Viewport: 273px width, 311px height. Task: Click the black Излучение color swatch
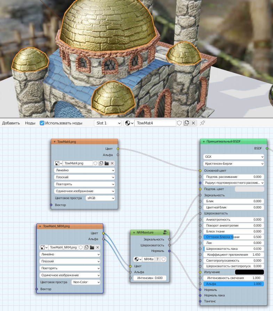249,272
